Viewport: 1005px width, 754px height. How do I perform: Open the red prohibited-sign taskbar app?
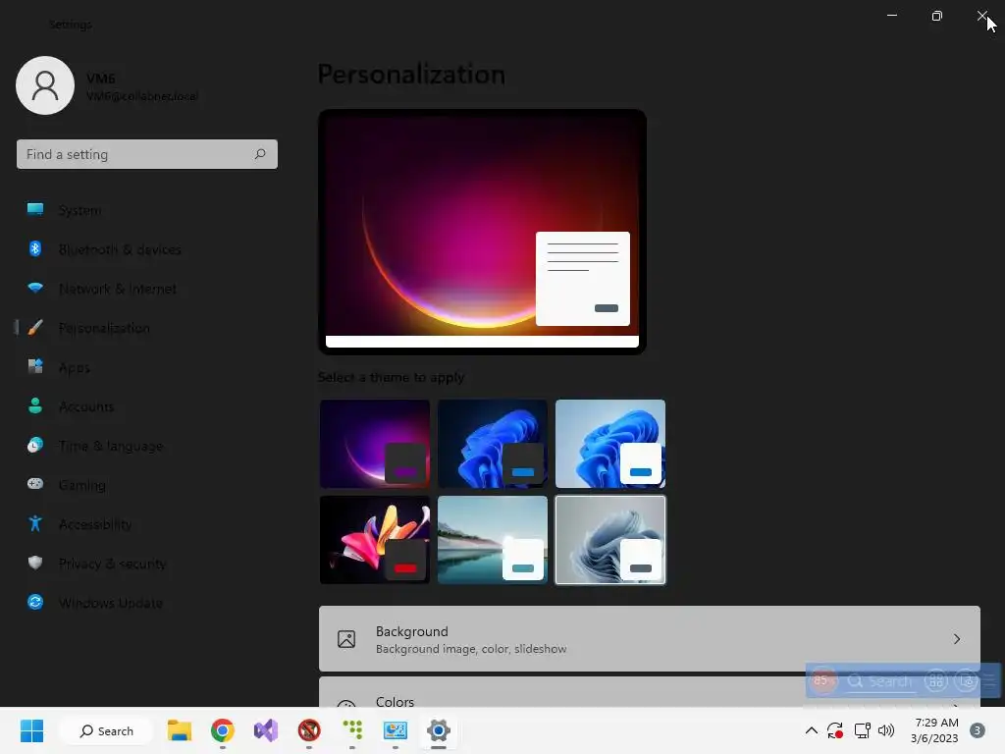click(x=309, y=730)
